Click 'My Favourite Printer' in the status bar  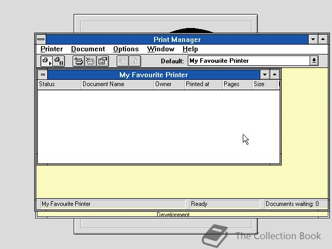[x=66, y=204]
